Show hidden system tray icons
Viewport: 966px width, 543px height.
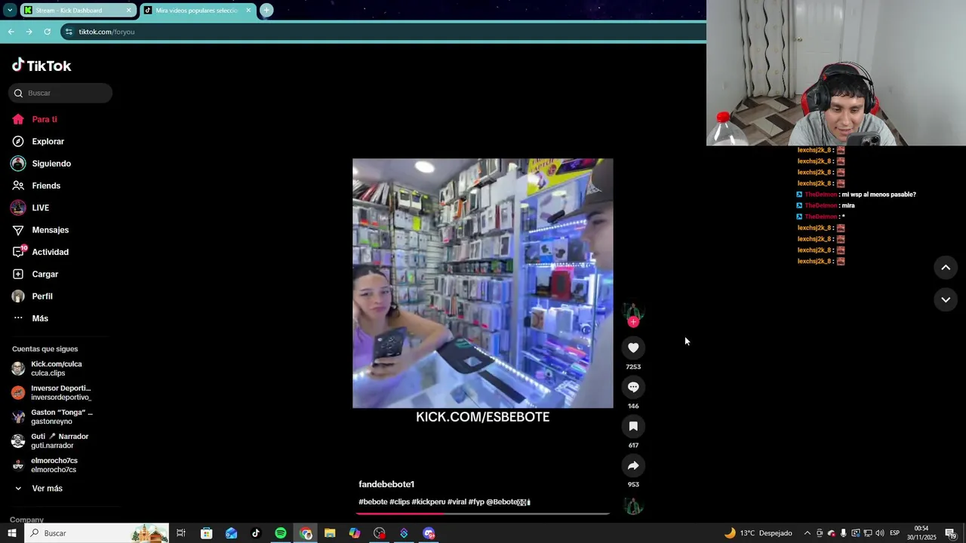[x=807, y=533]
